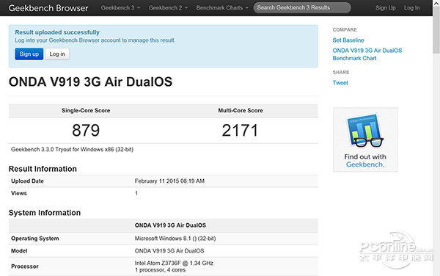The width and height of the screenshot is (440, 276).
Task: Click the Log in button in banner
Action: (57, 54)
